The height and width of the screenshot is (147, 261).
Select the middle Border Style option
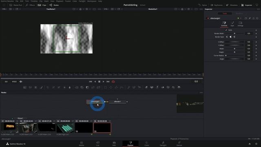[230, 37]
